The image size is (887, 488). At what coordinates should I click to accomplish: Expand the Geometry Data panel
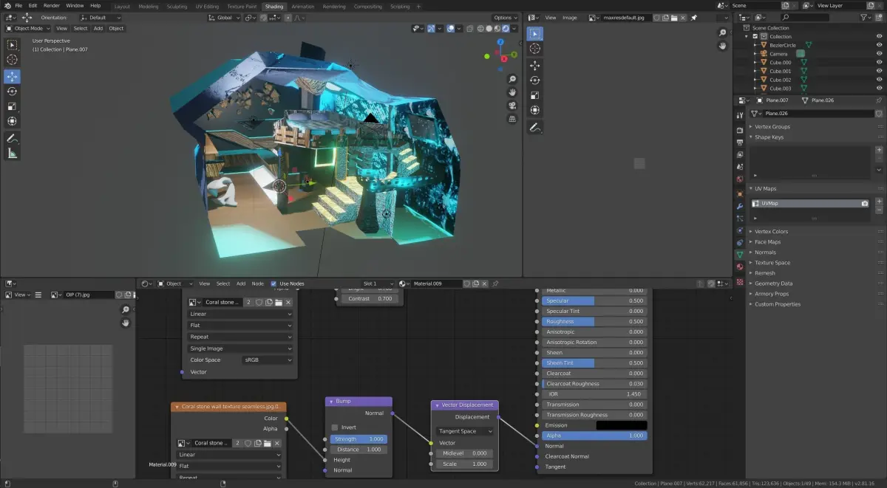coord(773,283)
